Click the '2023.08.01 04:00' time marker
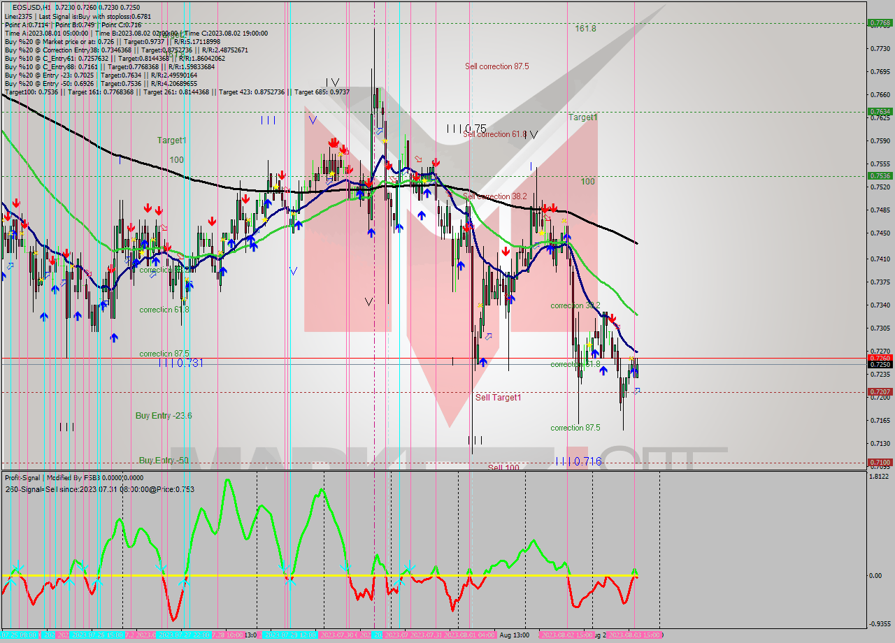The width and height of the screenshot is (895, 643). [470, 635]
